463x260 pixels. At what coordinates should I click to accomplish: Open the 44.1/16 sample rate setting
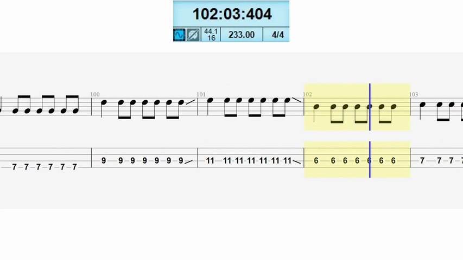click(211, 35)
